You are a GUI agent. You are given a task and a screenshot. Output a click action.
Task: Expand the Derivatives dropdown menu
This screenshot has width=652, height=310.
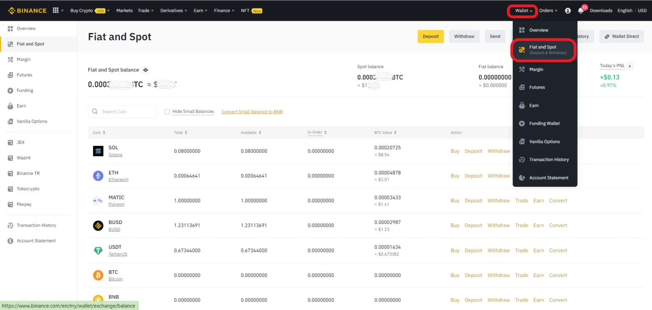pyautogui.click(x=174, y=11)
